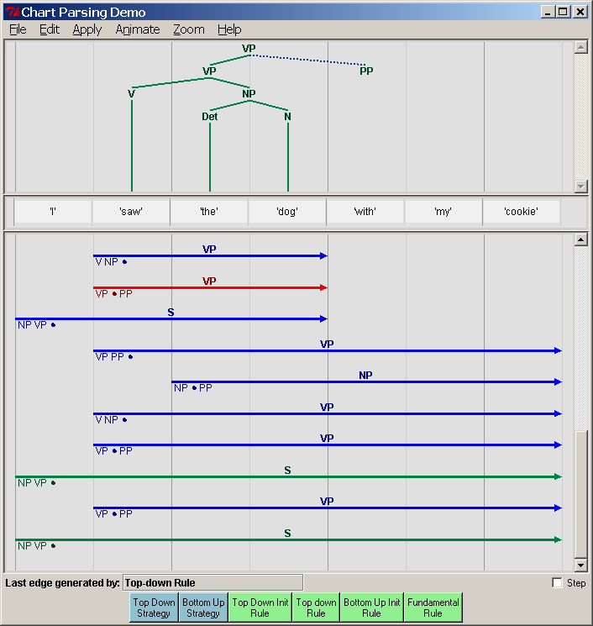Click the Top Down Strategy button

[x=154, y=608]
